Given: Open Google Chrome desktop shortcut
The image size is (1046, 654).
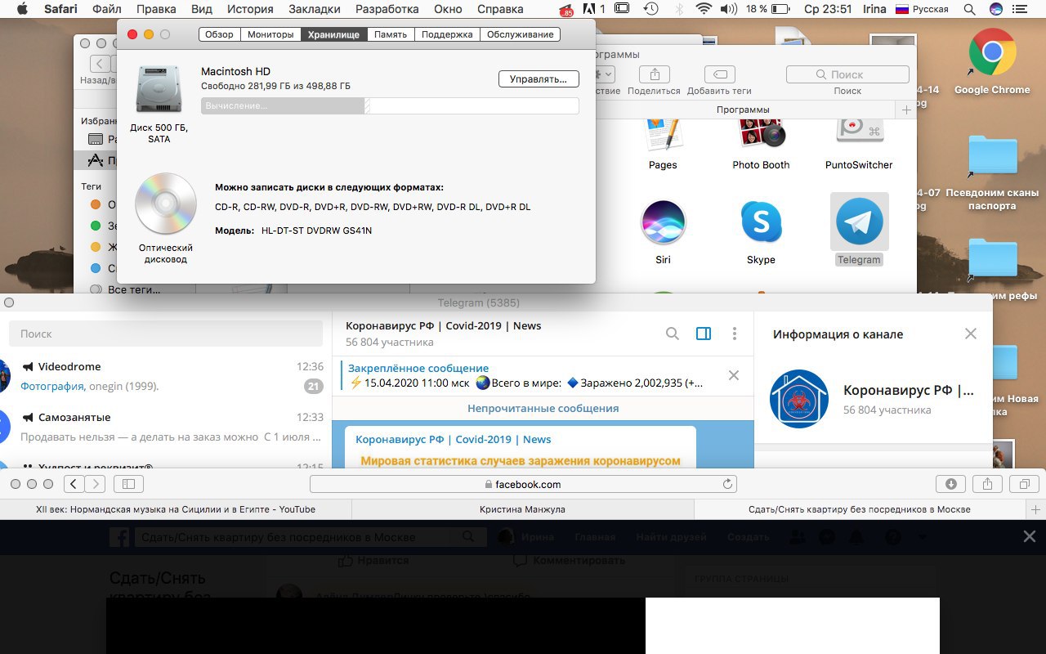Looking at the screenshot, I should click(x=992, y=54).
